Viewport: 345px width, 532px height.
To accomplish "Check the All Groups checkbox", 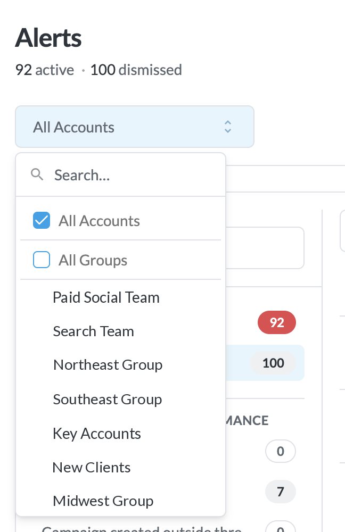I will 42,260.
